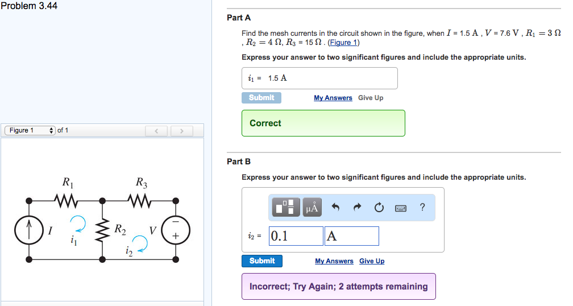The width and height of the screenshot is (573, 306).
Task: Click the Part B heading
Action: [239, 161]
